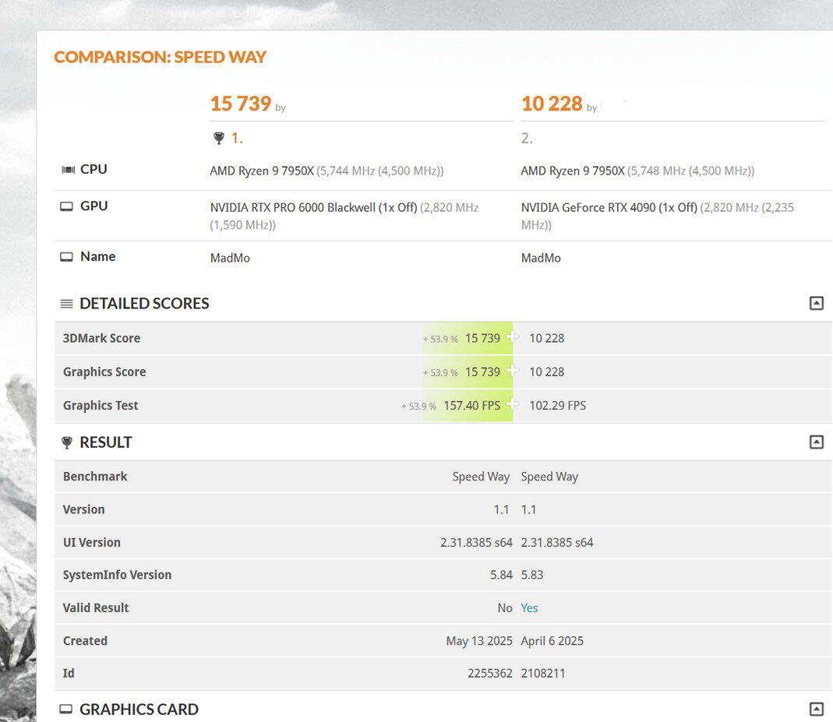Click the Name row monitor icon

pyautogui.click(x=66, y=257)
